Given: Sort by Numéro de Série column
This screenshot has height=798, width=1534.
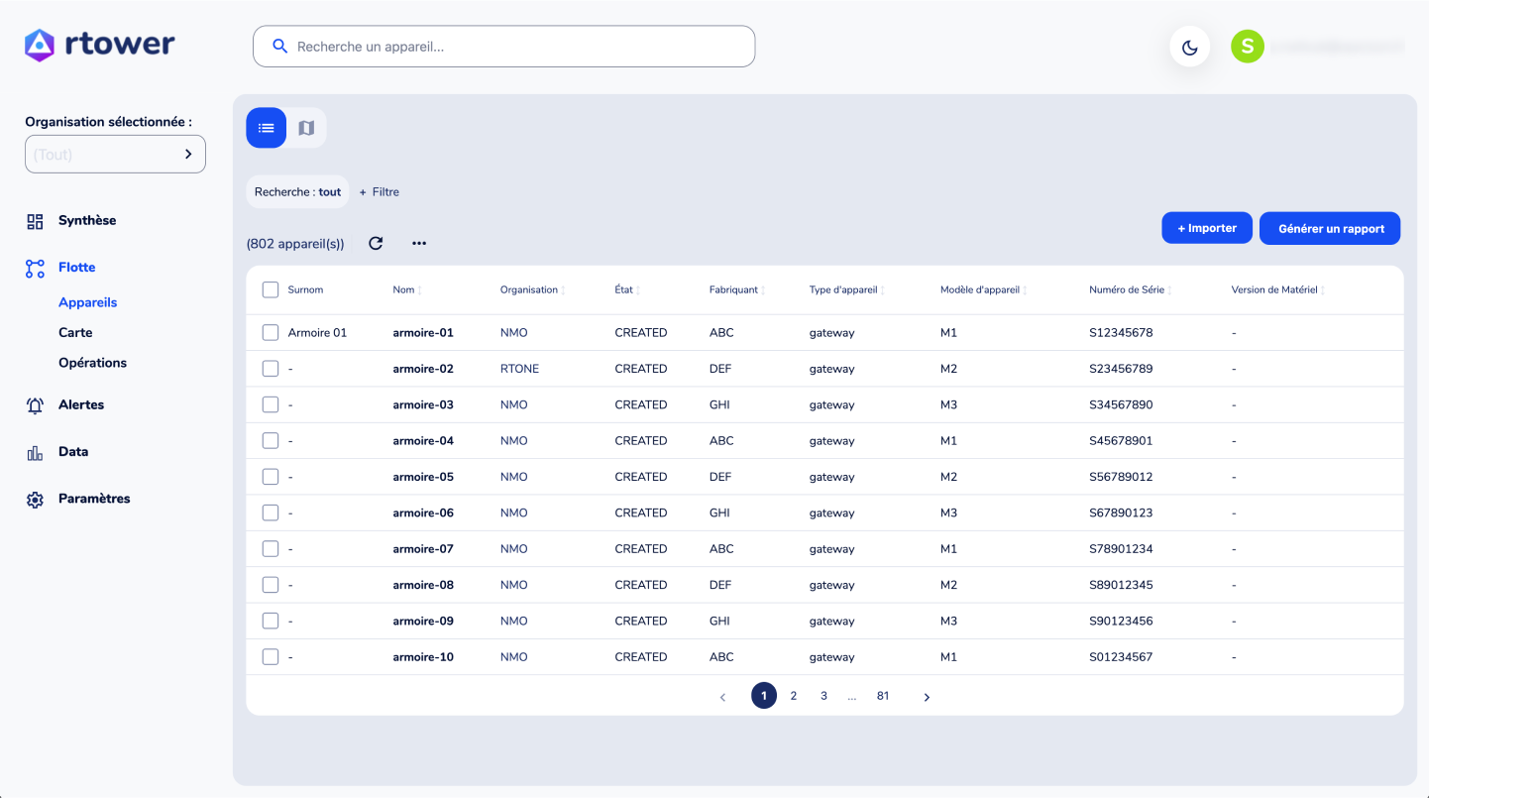Looking at the screenshot, I should click(1130, 289).
